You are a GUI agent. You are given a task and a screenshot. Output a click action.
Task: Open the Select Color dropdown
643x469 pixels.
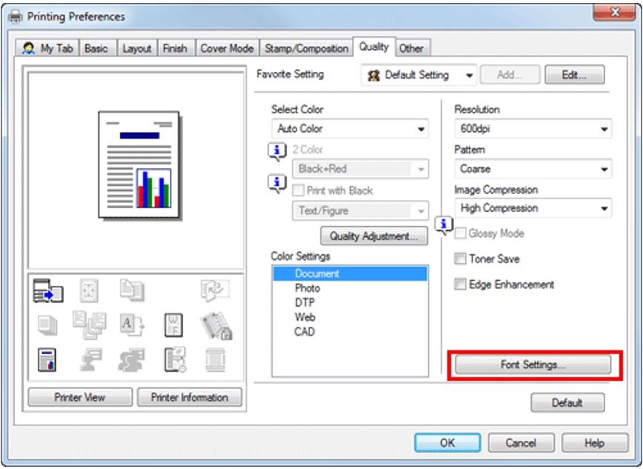349,129
